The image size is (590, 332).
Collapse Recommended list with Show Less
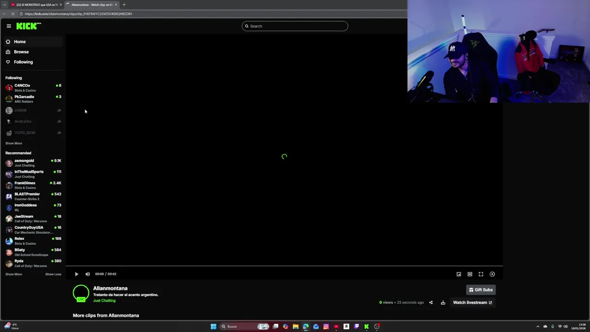tap(53, 274)
